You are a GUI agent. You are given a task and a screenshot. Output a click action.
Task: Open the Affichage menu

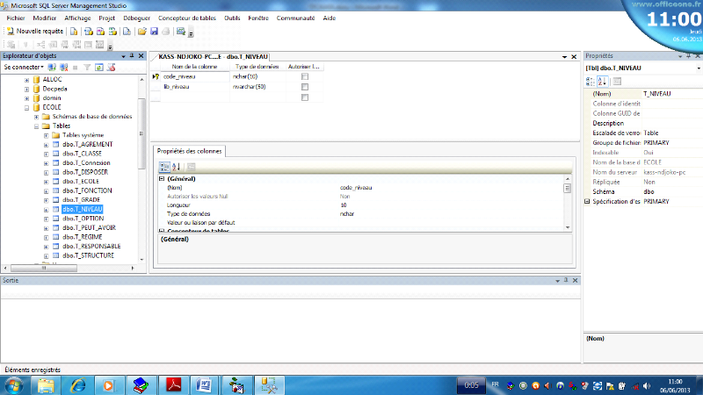click(77, 18)
